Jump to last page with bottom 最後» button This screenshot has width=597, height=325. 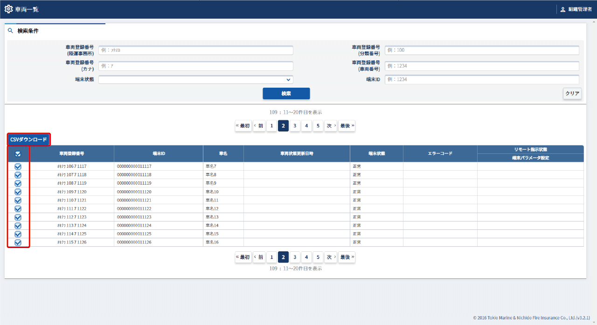pos(347,257)
